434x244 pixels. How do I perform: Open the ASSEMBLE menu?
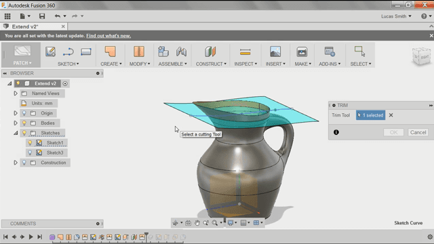pyautogui.click(x=172, y=64)
